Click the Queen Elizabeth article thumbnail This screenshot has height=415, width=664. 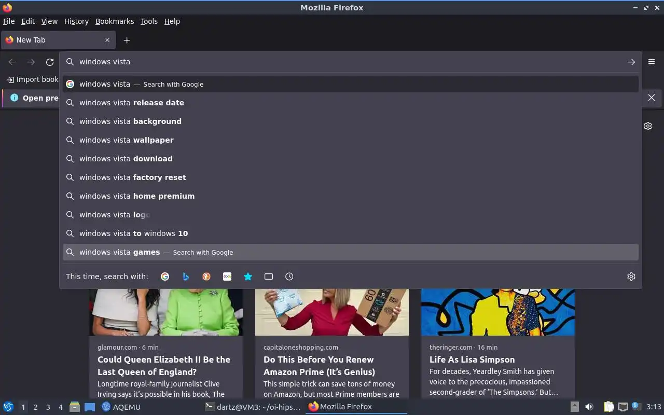click(x=166, y=312)
